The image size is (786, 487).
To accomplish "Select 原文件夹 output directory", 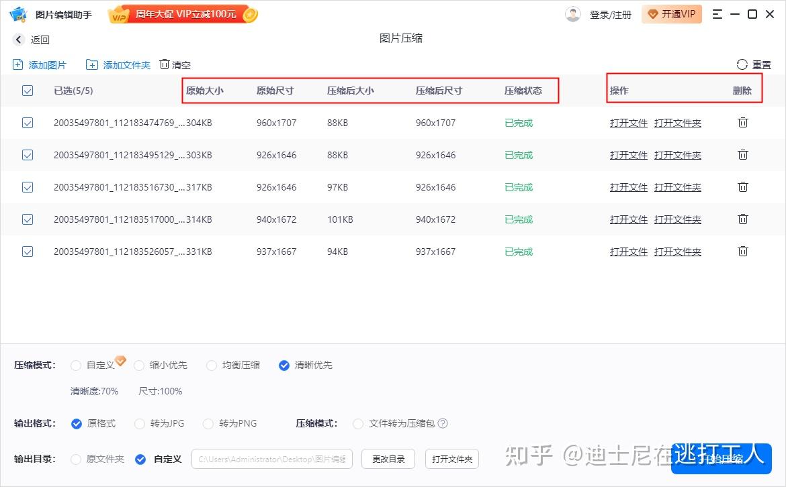I will point(76,459).
